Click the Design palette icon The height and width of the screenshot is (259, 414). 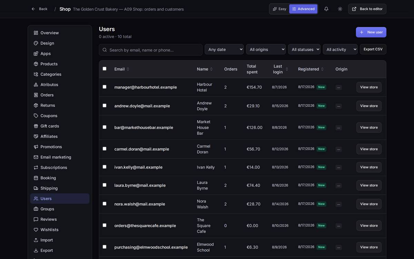36,43
